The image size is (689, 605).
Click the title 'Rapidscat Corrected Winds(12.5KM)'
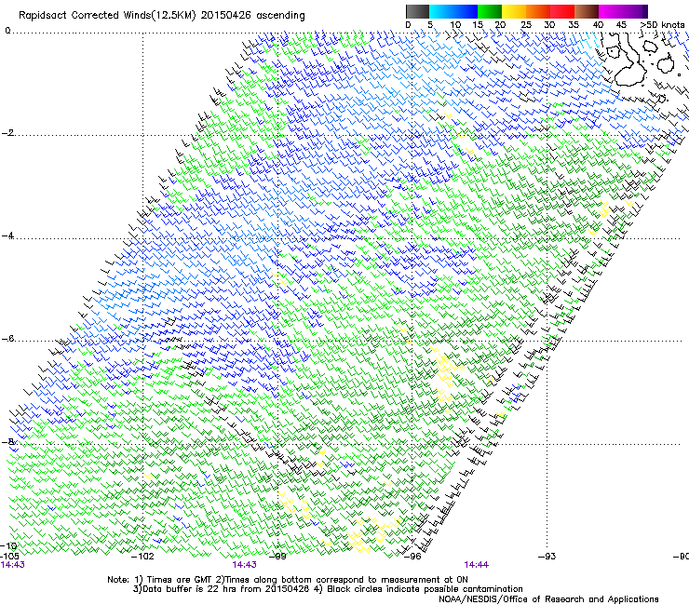pos(107,16)
